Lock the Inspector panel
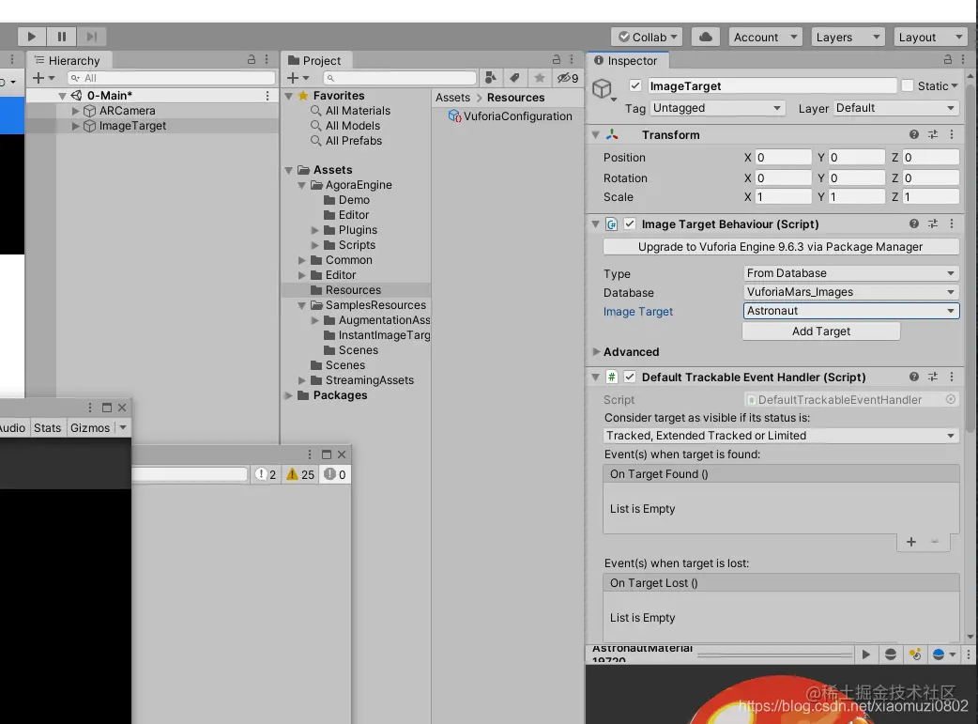978x724 pixels. point(947,59)
